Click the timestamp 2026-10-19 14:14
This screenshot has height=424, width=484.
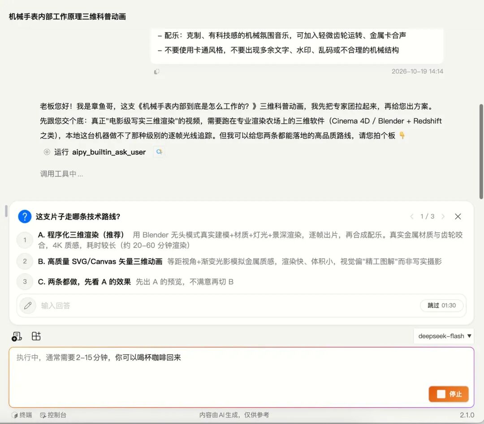(417, 71)
